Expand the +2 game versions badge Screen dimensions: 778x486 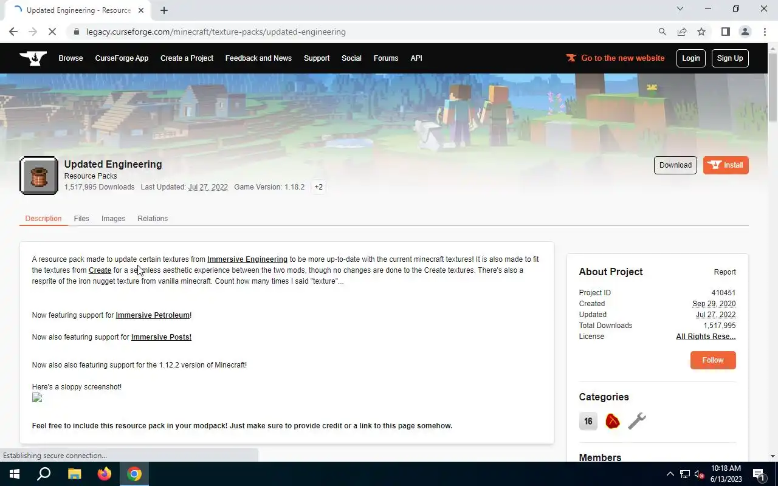click(x=318, y=187)
